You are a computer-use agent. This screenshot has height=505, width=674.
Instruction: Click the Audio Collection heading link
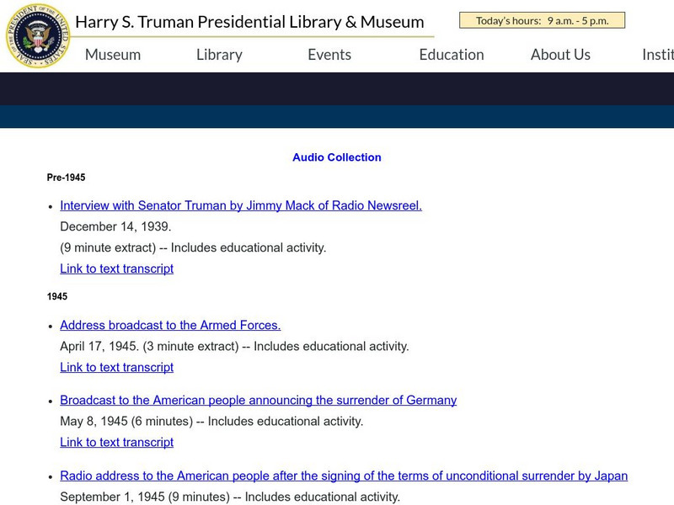pyautogui.click(x=335, y=157)
